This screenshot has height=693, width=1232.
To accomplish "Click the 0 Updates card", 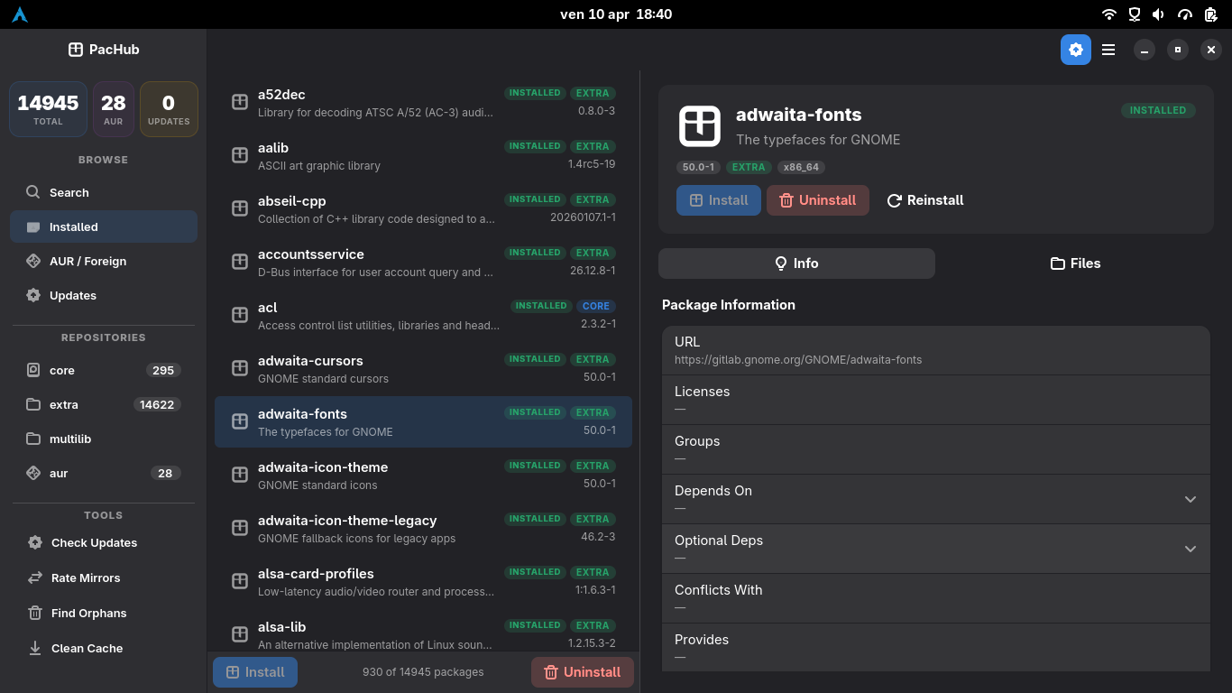I will (169, 109).
